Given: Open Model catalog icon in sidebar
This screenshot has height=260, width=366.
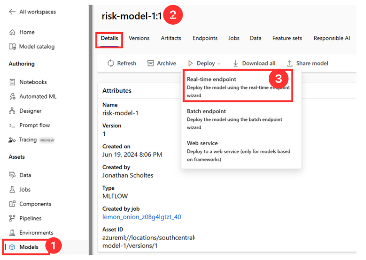Looking at the screenshot, I should tap(13, 47).
